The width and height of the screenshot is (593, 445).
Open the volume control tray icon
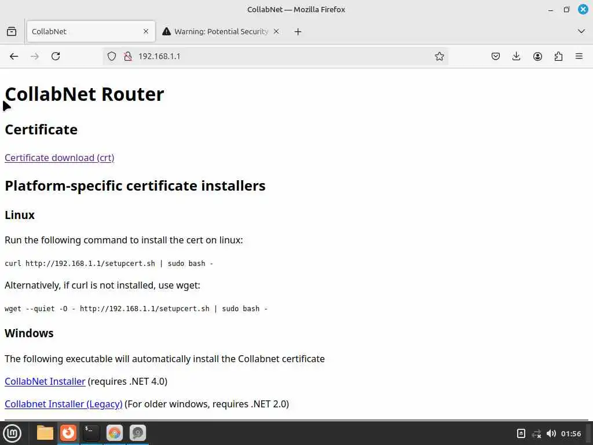(551, 433)
